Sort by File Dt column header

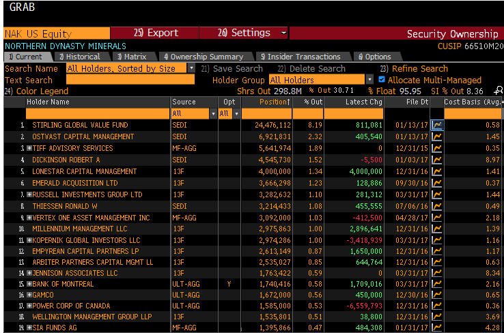[x=407, y=102]
